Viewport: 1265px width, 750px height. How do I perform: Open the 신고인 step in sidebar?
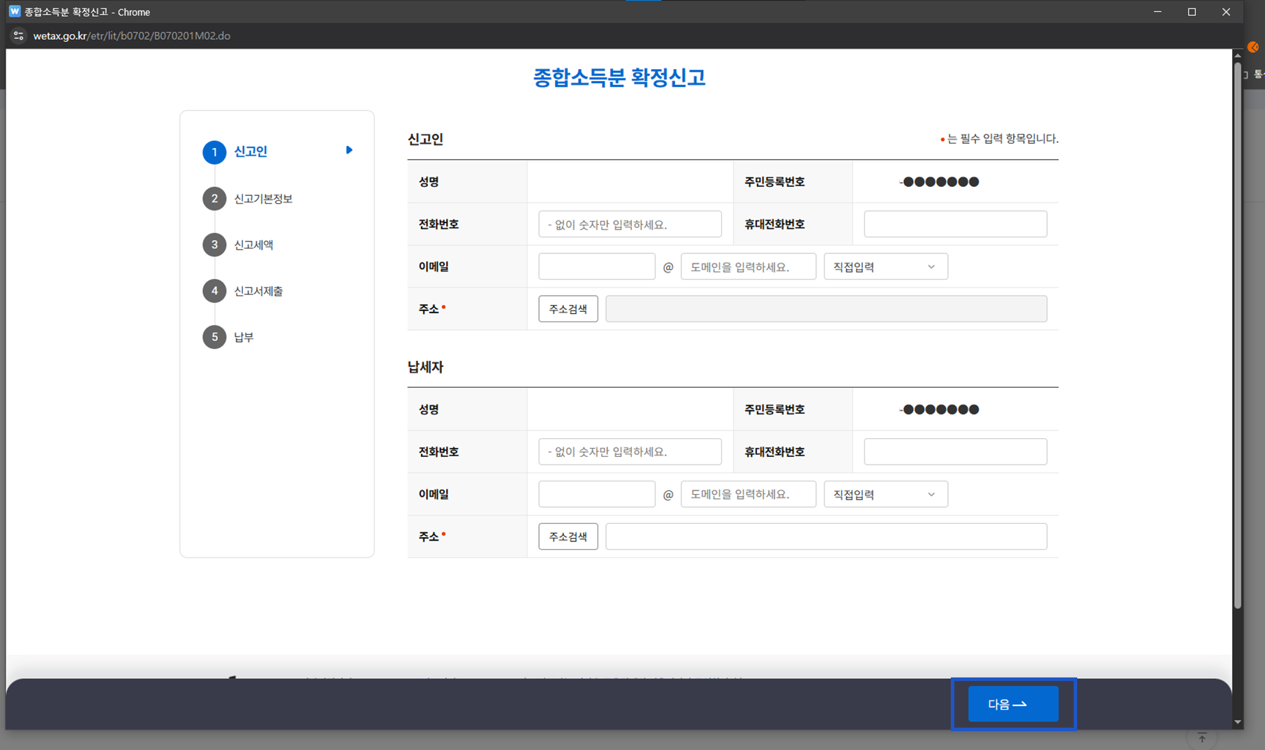pos(251,151)
